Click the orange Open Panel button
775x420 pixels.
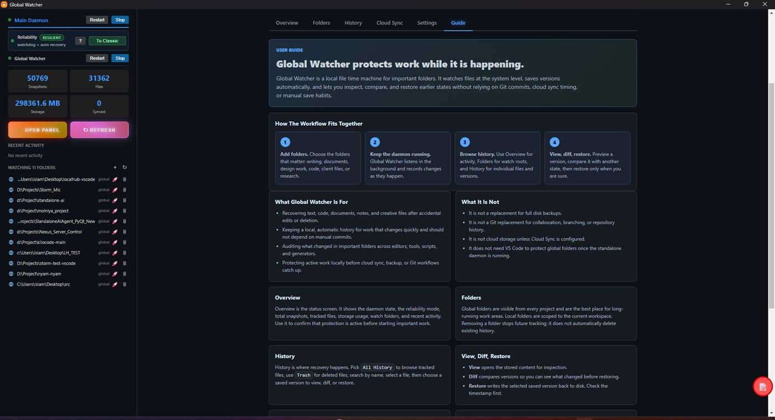pos(38,130)
